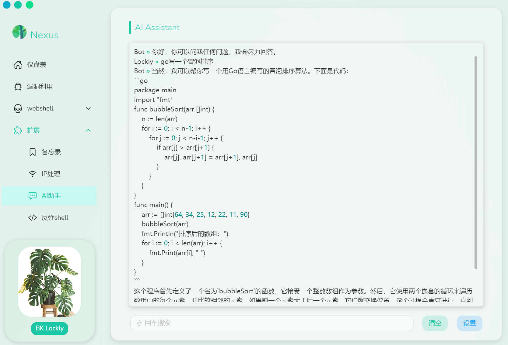Click the first Bot greeting line
Image resolution: width=508 pixels, height=345 pixels.
206,52
